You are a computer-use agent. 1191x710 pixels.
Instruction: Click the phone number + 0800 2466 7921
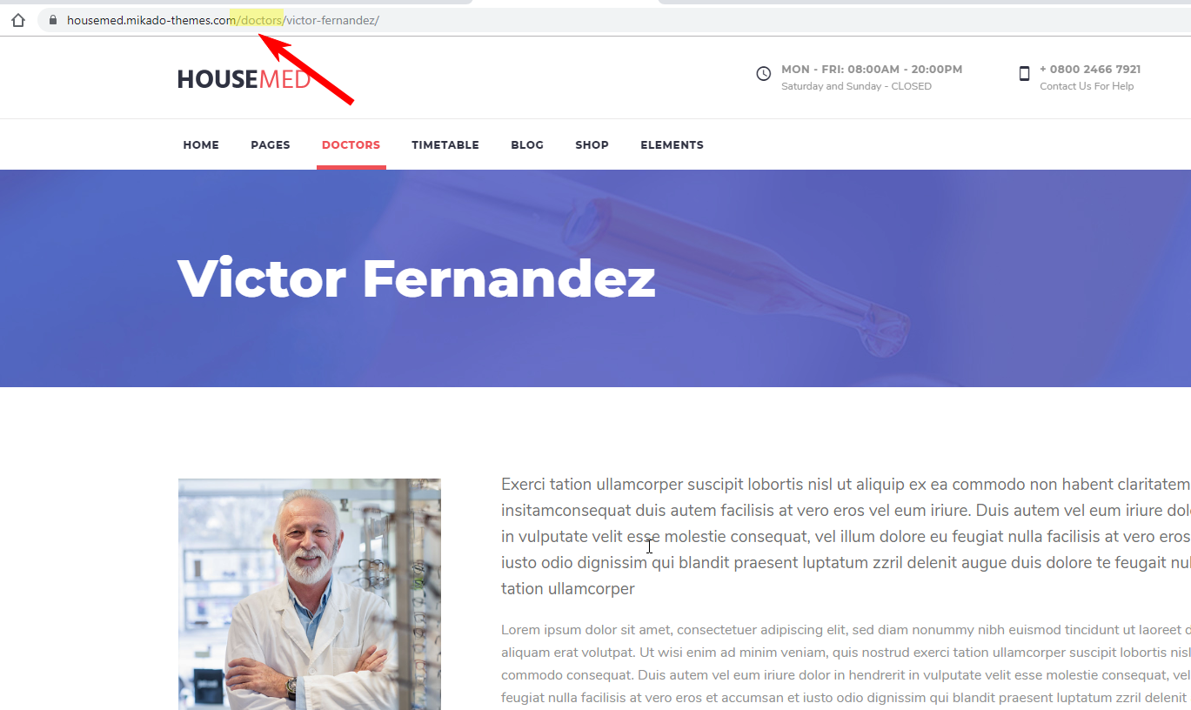click(x=1090, y=70)
